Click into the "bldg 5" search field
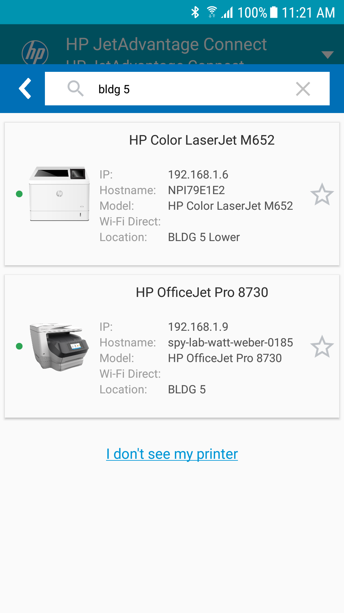The height and width of the screenshot is (613, 344). pos(191,89)
